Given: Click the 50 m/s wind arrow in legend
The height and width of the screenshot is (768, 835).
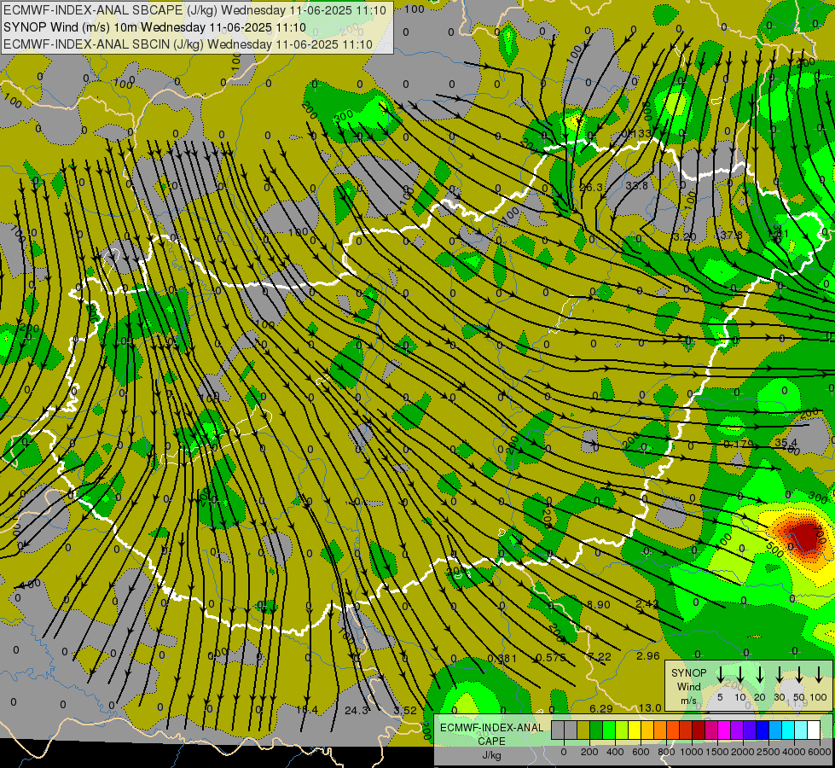Looking at the screenshot, I should (x=799, y=675).
